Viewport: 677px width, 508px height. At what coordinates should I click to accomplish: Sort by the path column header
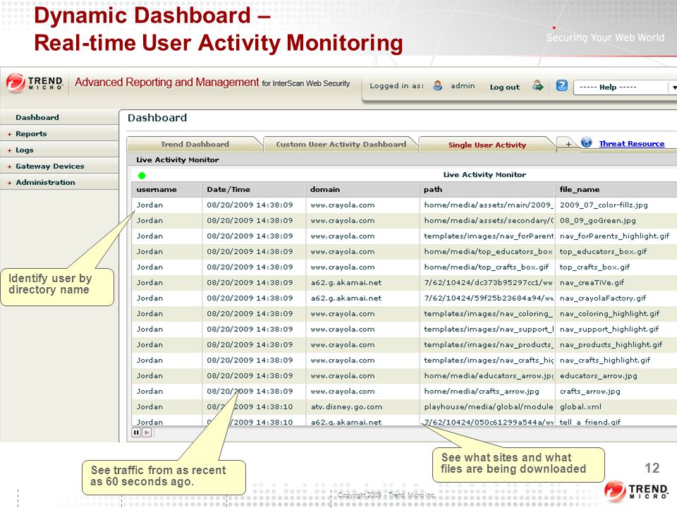click(x=487, y=189)
